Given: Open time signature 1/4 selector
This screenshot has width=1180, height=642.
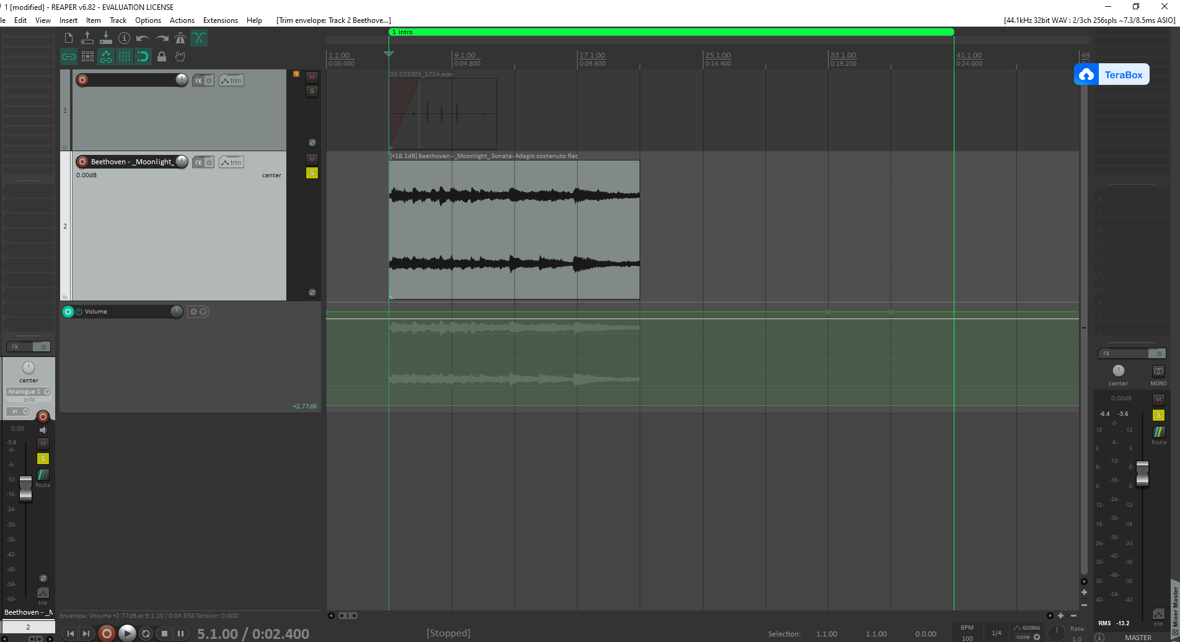Looking at the screenshot, I should 997,633.
